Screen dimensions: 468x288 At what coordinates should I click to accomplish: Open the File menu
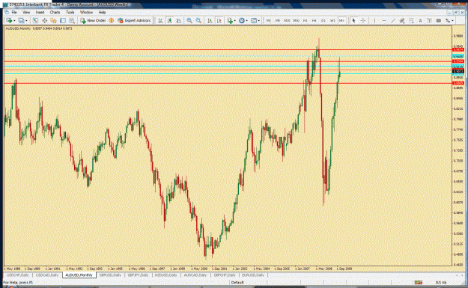coord(13,12)
